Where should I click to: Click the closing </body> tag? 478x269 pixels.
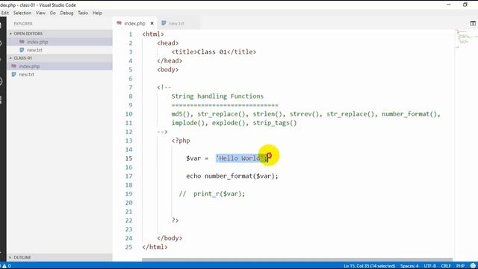[170, 238]
